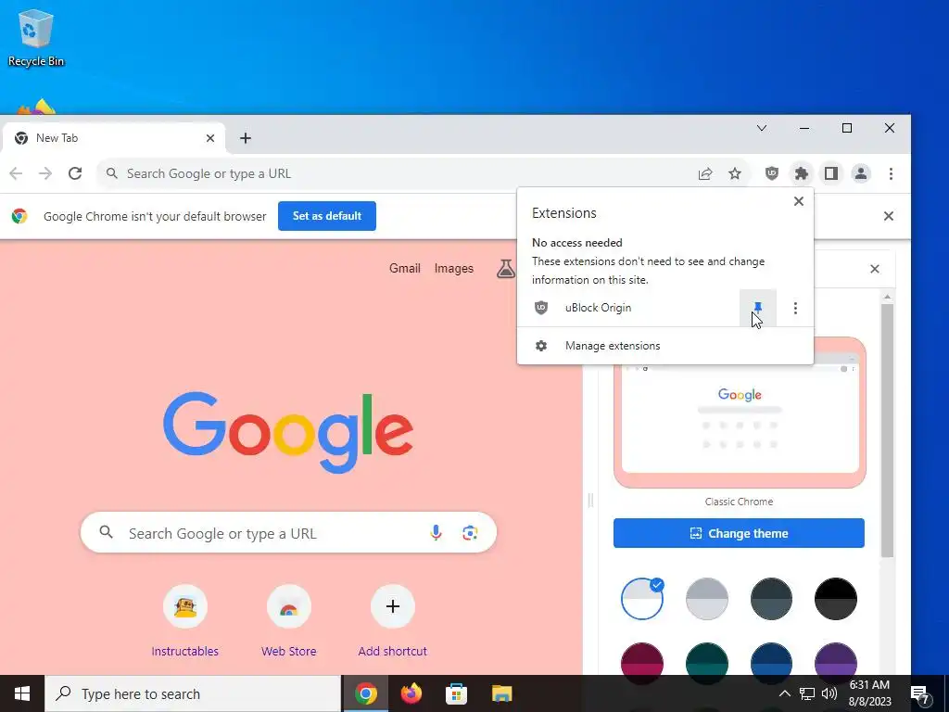The image size is (949, 712).
Task: Bookmark this tab with the star icon
Action: (735, 173)
